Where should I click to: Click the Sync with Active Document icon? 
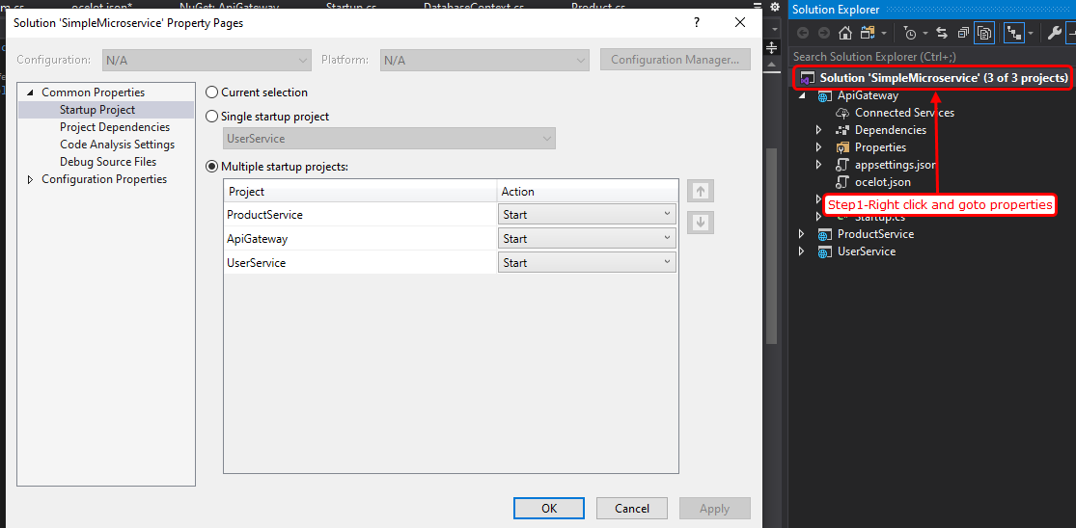click(x=942, y=33)
